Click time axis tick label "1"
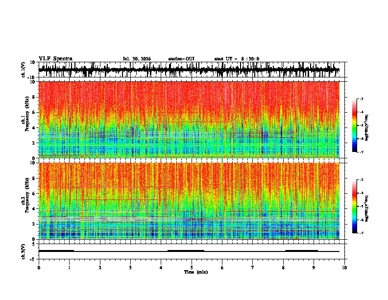 click(x=69, y=268)
